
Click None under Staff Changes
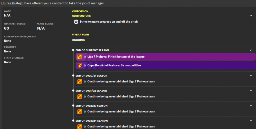click(x=7, y=62)
